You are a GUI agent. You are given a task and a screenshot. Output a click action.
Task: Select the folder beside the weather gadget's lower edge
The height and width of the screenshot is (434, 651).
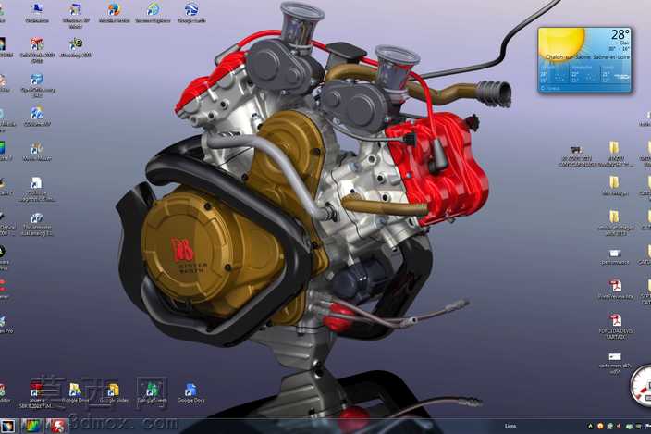click(615, 155)
